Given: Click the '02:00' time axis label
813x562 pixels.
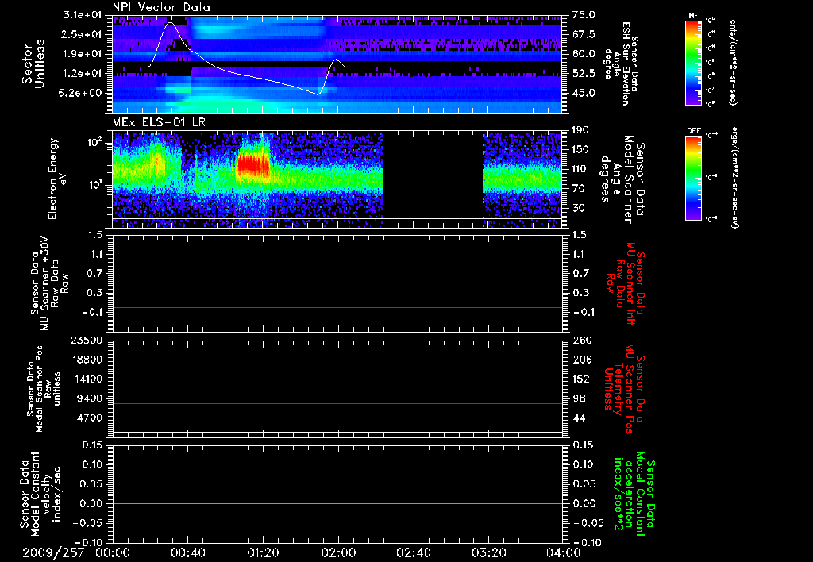Looking at the screenshot, I should point(338,552).
